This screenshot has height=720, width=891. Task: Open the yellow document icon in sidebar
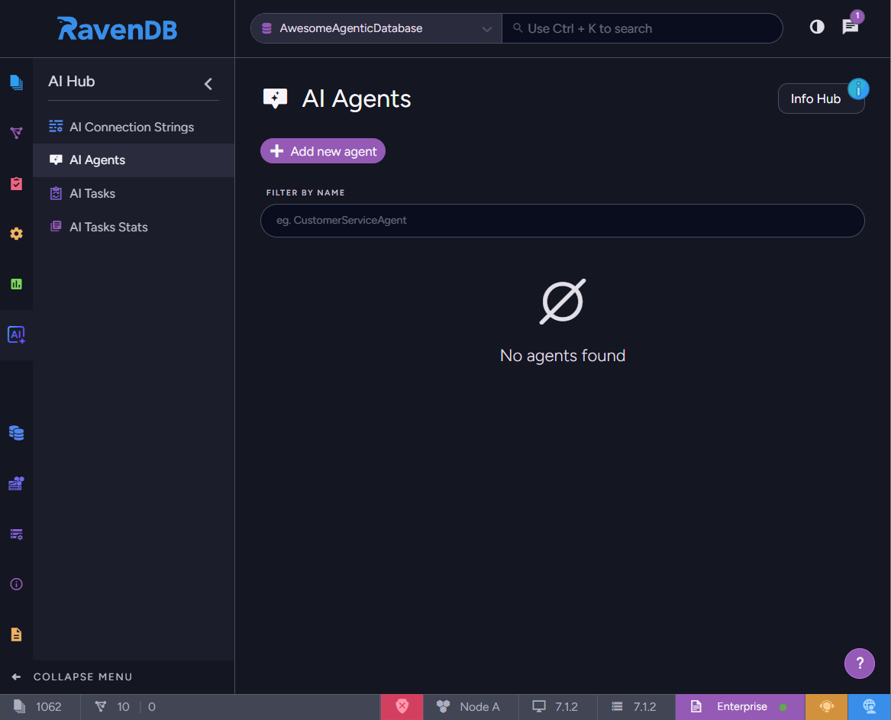click(16, 634)
